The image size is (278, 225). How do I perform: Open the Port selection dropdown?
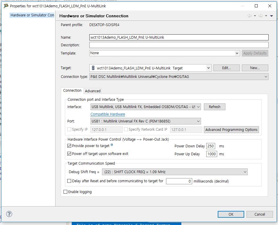point(145,121)
